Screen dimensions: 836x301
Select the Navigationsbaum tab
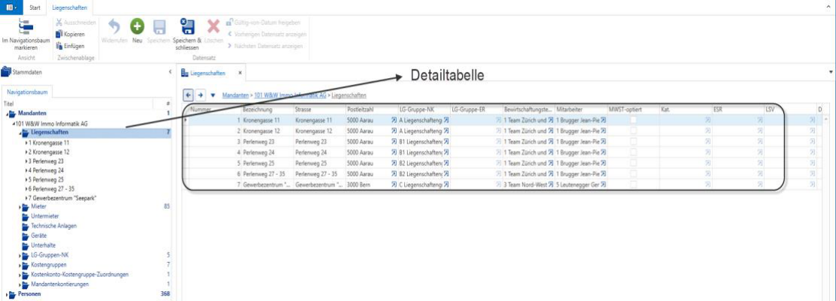27,92
